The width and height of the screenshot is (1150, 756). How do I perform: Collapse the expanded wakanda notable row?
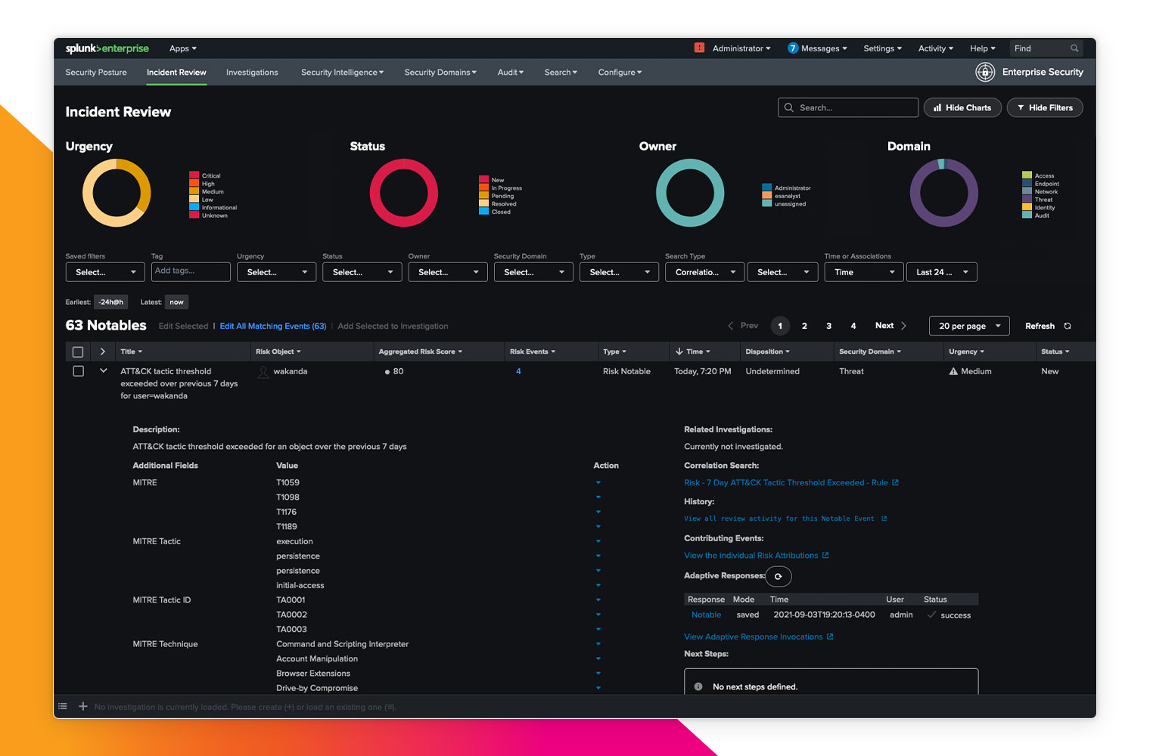pyautogui.click(x=104, y=370)
